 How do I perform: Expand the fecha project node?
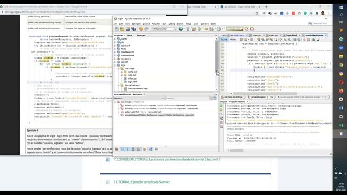[115, 49]
